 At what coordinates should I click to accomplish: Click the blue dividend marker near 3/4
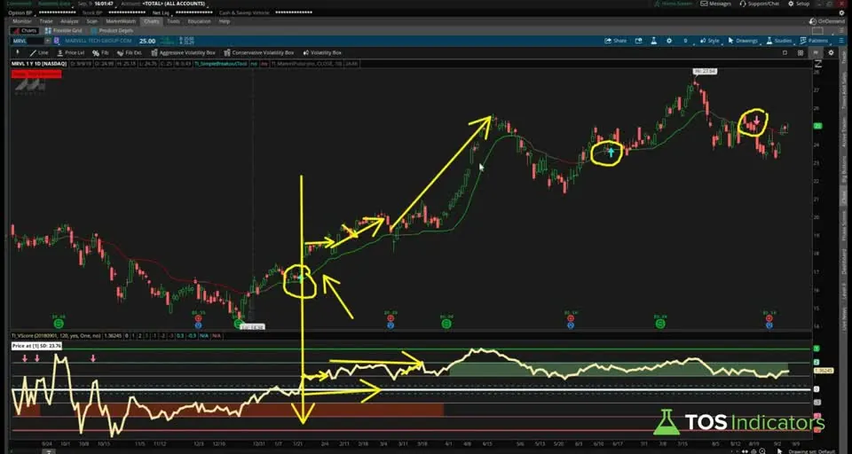(x=390, y=325)
